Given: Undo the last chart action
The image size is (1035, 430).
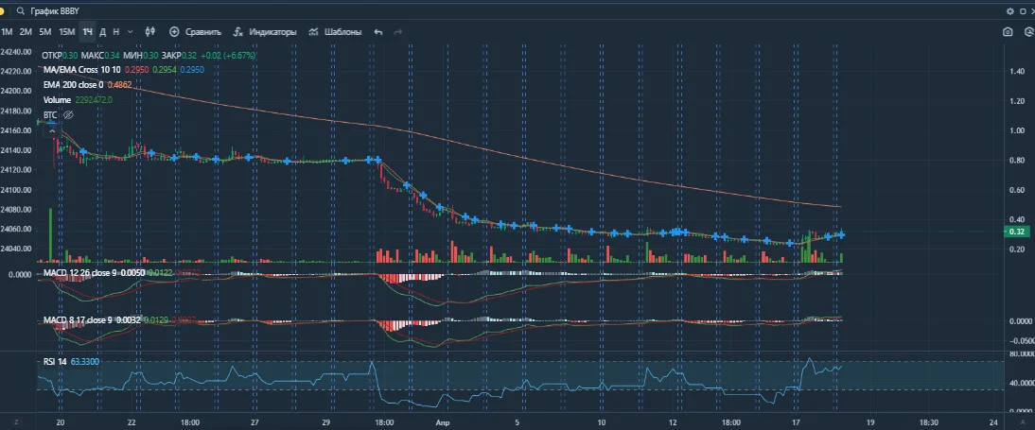Looking at the screenshot, I should pos(378,31).
